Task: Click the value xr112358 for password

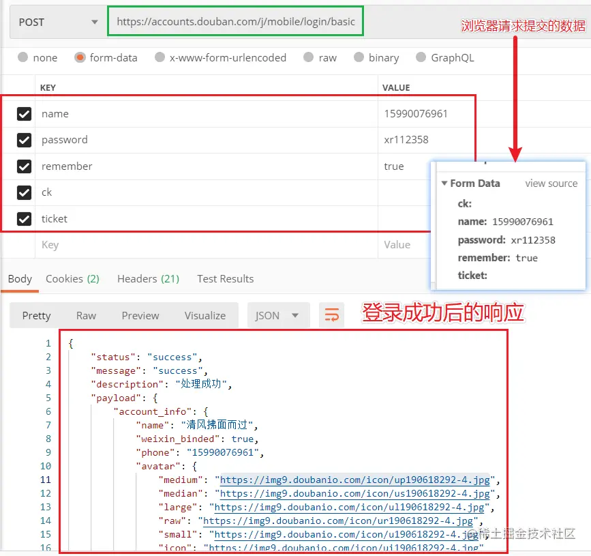Action: coord(406,140)
